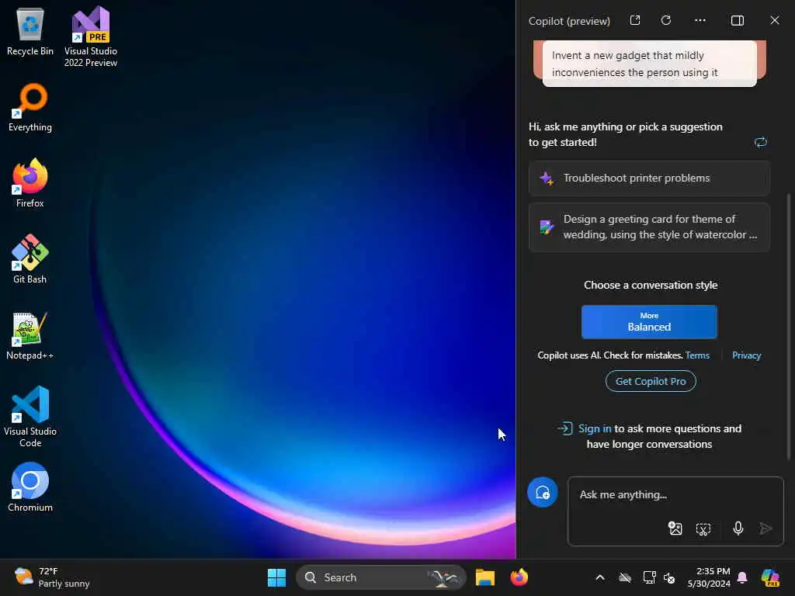Click the cloud sync tray icon
The height and width of the screenshot is (596, 795).
(625, 577)
